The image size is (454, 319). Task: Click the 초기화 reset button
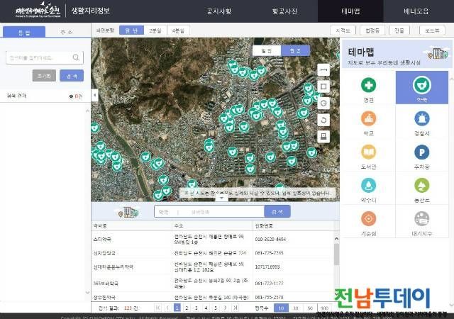[x=44, y=76]
